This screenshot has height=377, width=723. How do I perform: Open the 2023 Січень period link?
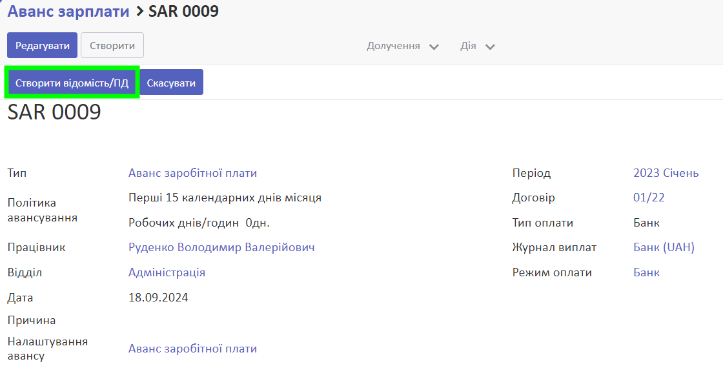(x=666, y=173)
